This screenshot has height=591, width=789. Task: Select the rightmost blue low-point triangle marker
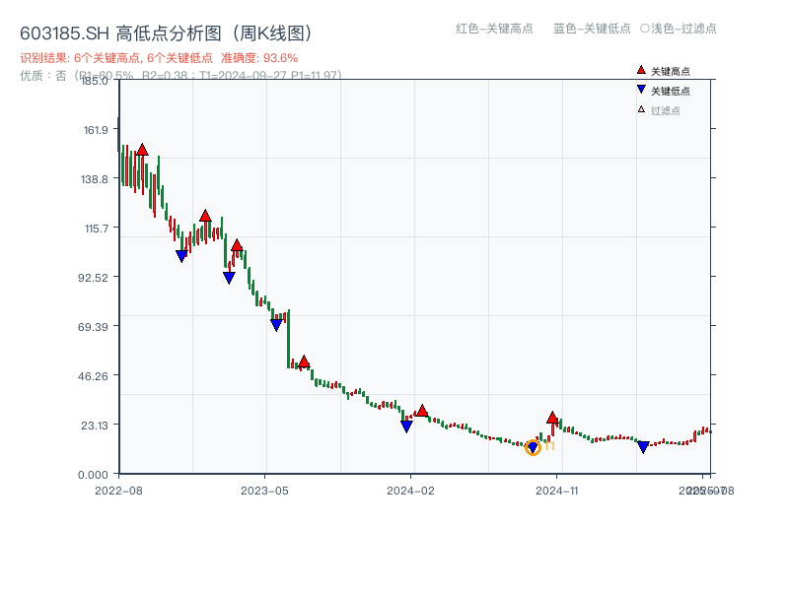642,446
